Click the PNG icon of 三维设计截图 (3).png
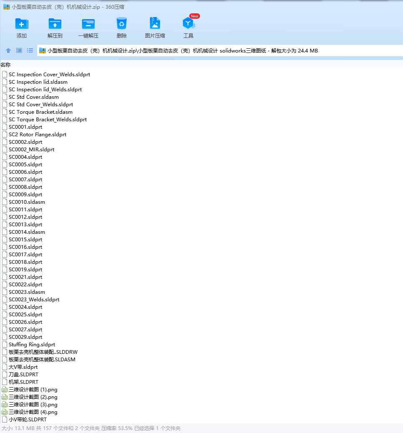This screenshot has width=403, height=433. point(5,405)
